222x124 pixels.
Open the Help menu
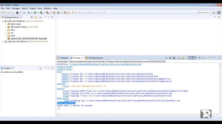coord(55,8)
